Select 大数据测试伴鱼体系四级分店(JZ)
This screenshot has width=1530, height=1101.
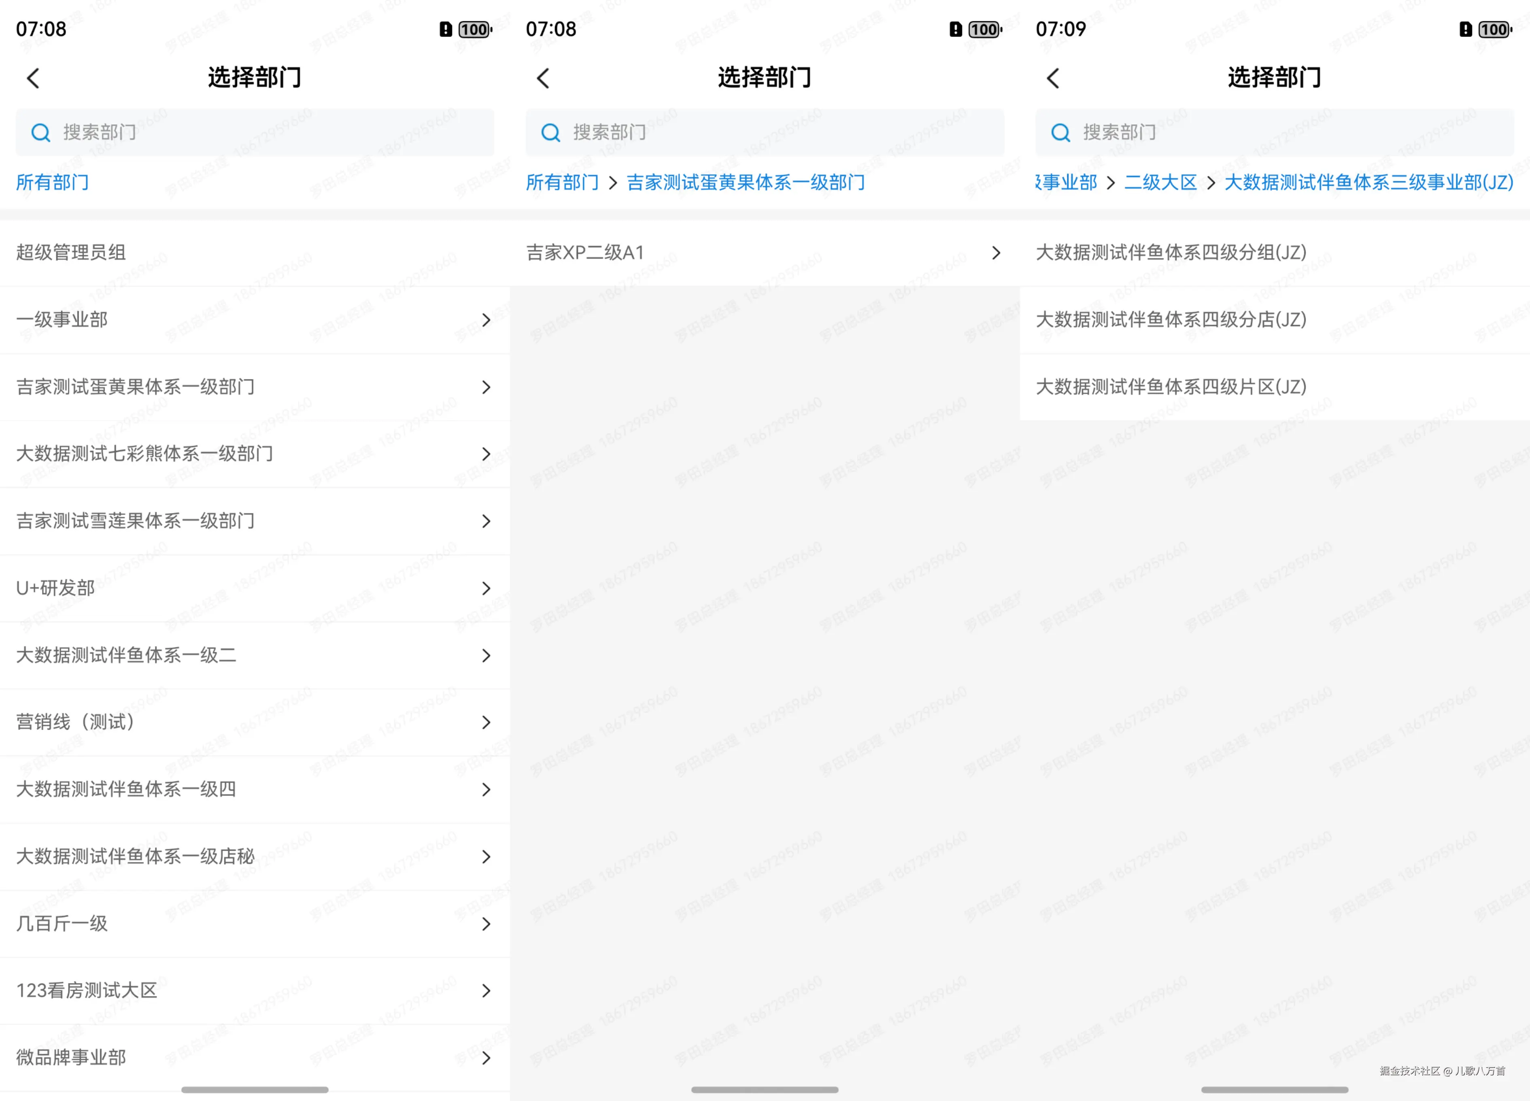tap(1171, 320)
